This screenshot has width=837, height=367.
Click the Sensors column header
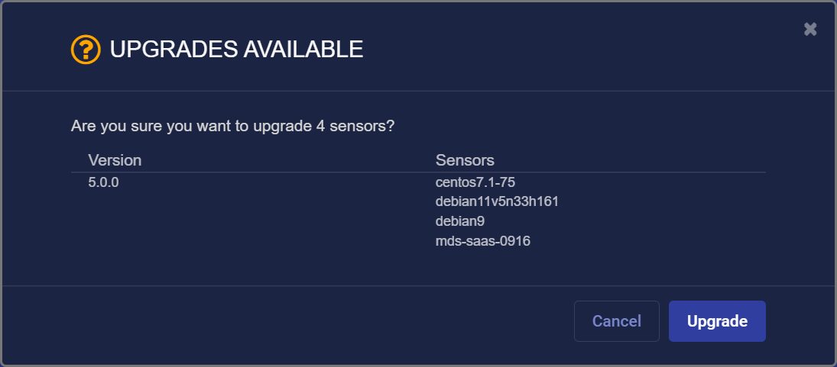point(465,160)
